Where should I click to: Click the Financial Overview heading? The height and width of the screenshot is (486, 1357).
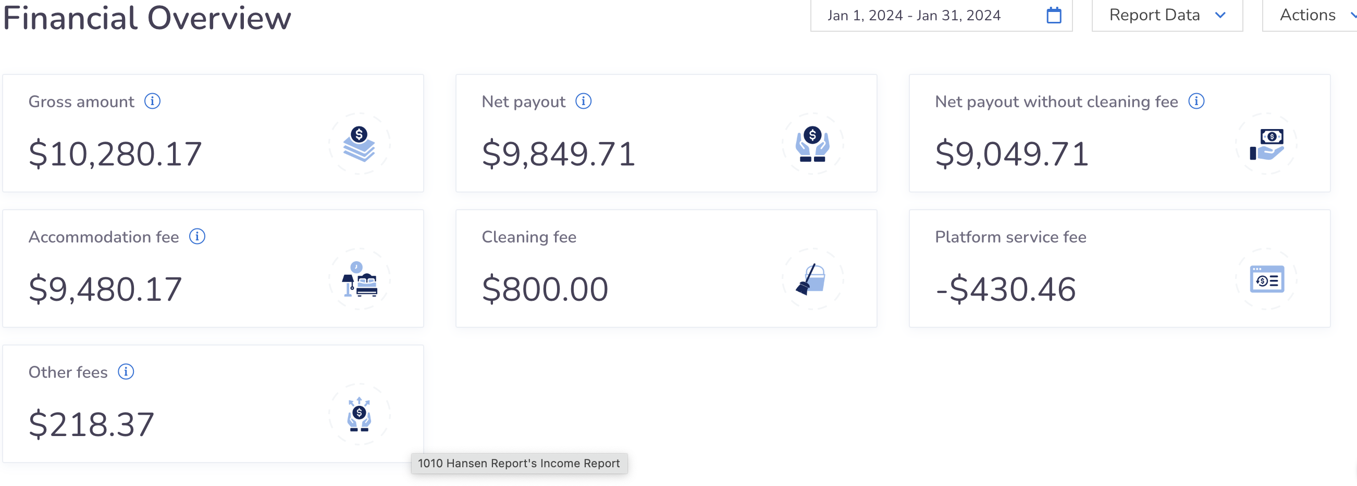pos(147,18)
